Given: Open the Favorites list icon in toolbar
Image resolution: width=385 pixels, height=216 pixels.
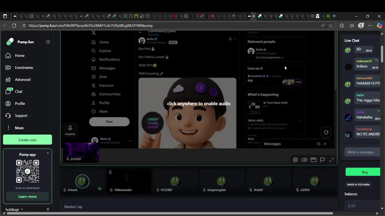Looking at the screenshot, I should coord(352,25).
